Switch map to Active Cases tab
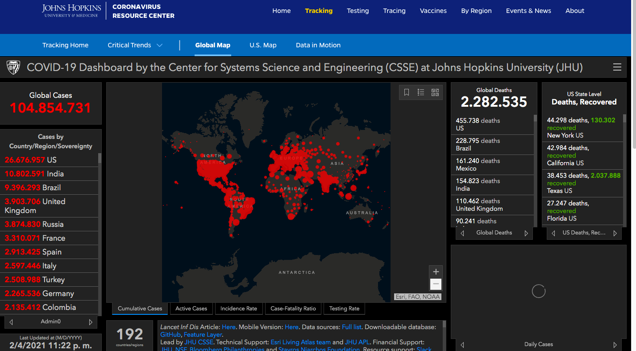636x351 pixels. (x=191, y=309)
